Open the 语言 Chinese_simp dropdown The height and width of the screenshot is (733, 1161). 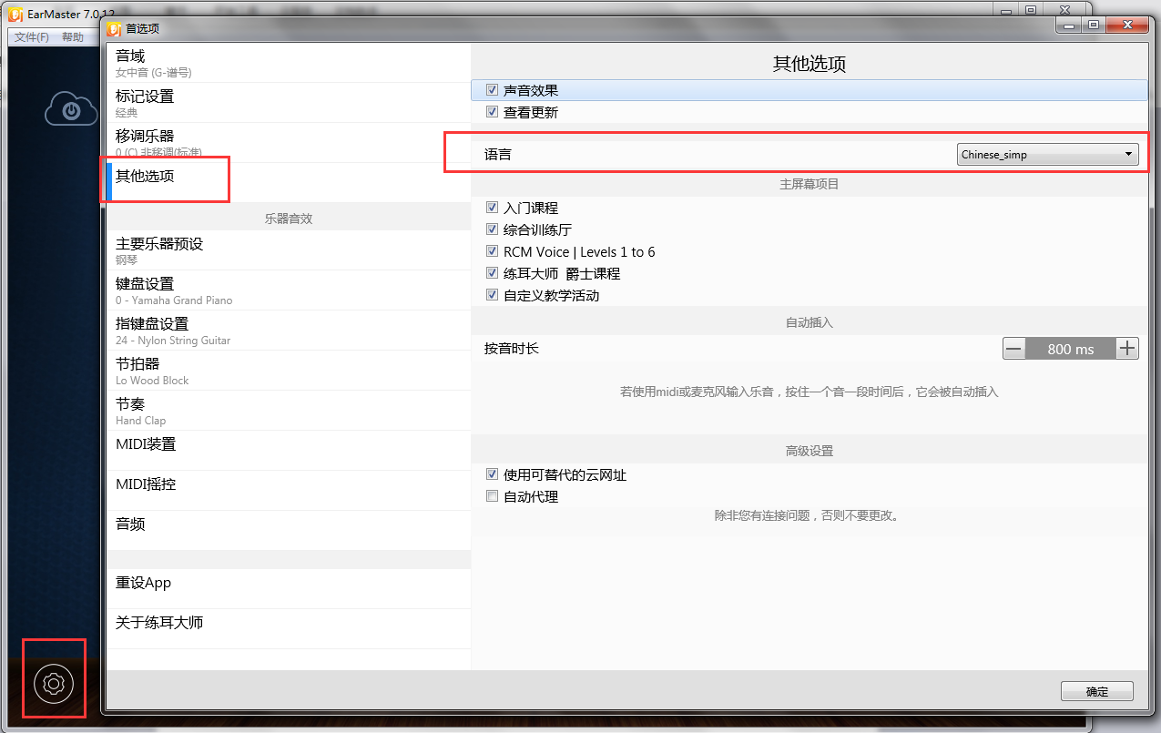point(1047,155)
